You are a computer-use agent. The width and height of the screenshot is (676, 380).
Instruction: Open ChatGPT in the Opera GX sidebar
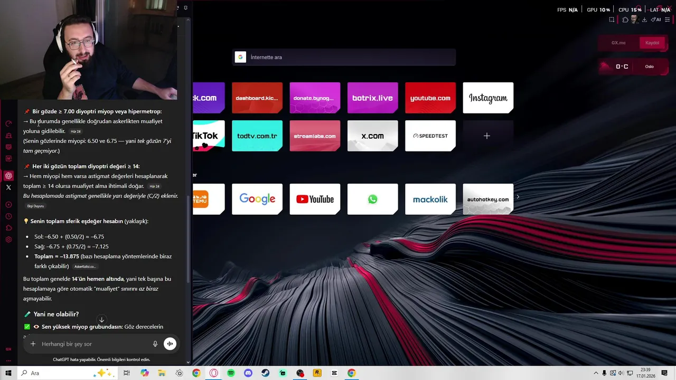point(8,176)
